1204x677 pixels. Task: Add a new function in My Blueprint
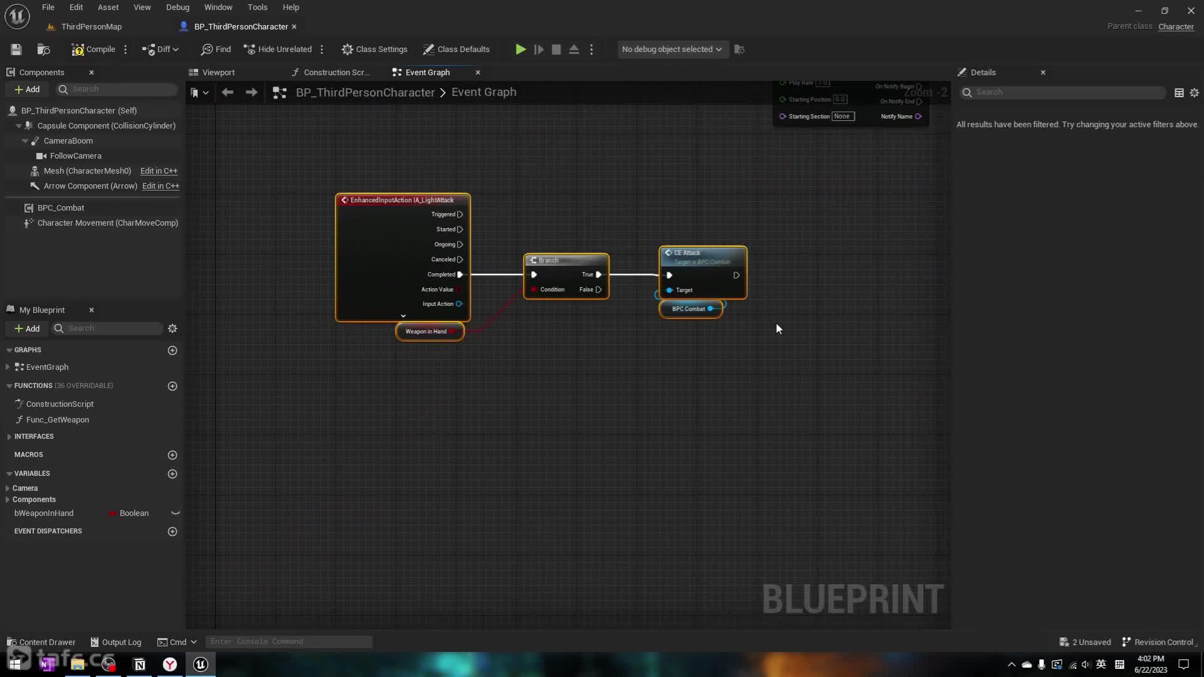coord(172,386)
